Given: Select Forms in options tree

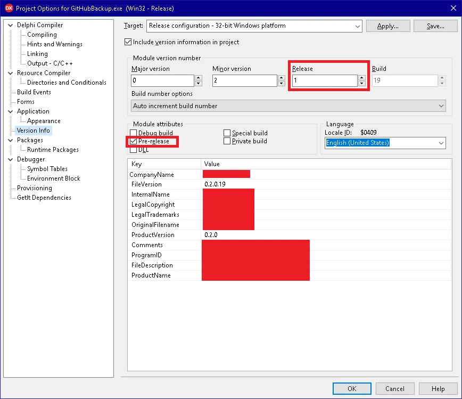Looking at the screenshot, I should (26, 102).
